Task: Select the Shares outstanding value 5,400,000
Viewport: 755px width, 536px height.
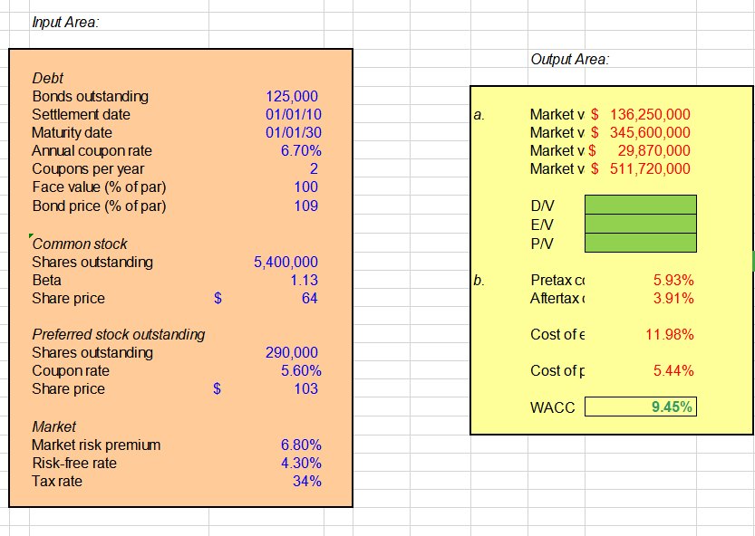Action: tap(292, 262)
